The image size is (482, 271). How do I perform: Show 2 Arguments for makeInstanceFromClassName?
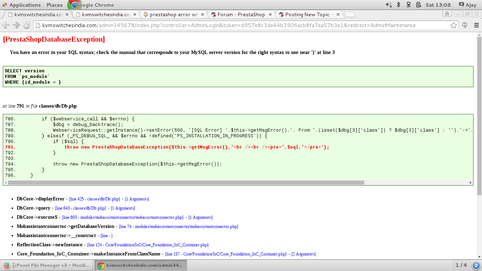pyautogui.click(x=303, y=254)
